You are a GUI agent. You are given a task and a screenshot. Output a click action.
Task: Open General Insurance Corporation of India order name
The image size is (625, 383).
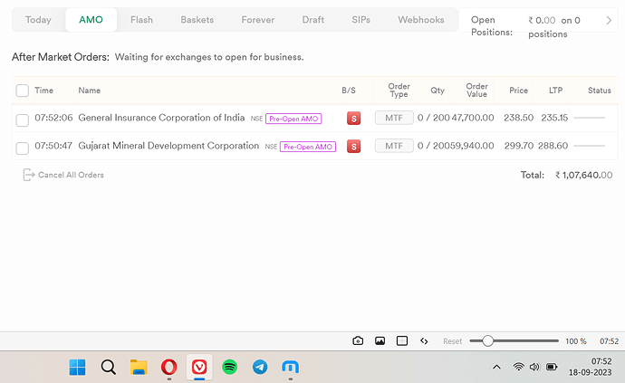pos(161,118)
